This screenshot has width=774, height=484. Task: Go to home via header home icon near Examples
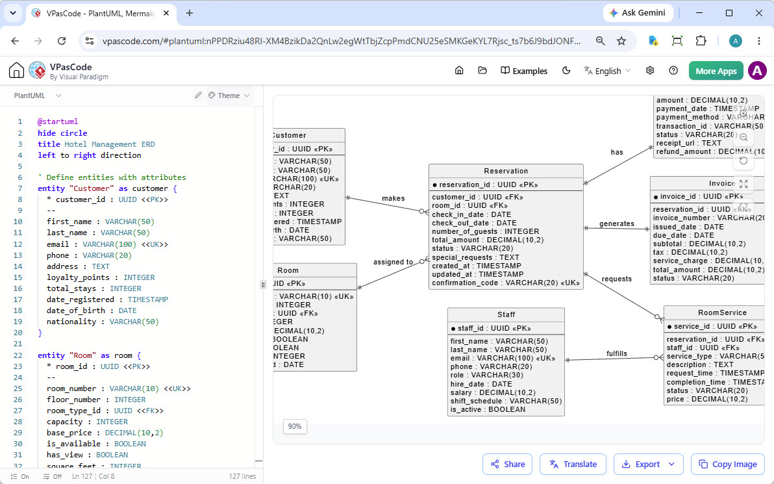[459, 71]
